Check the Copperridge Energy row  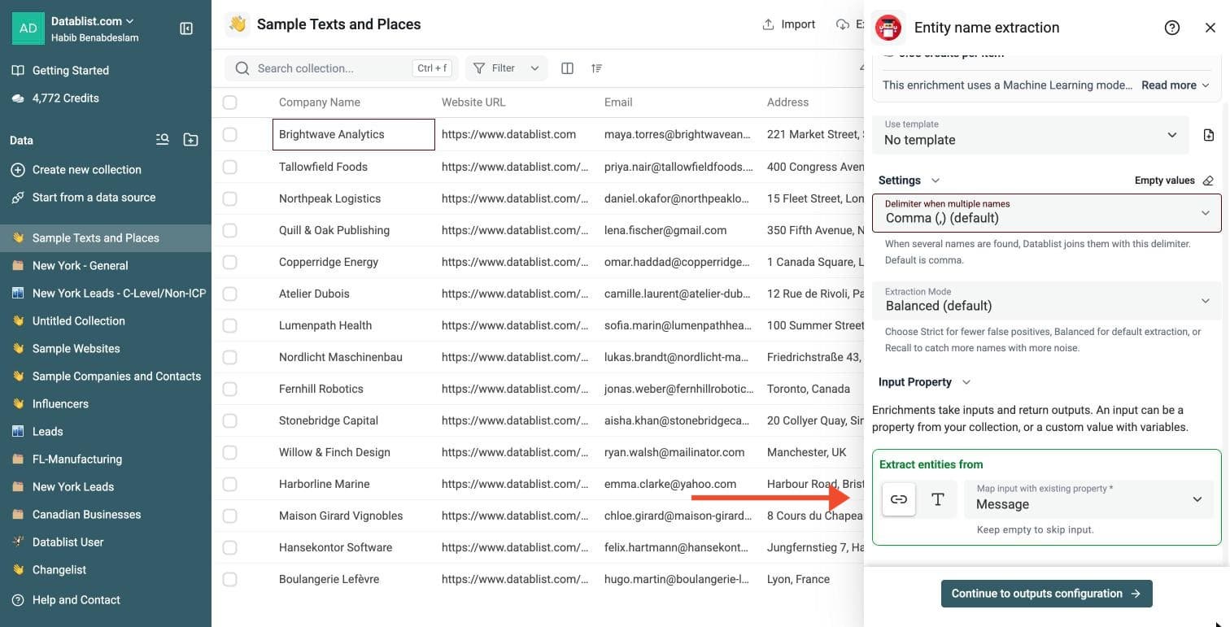[230, 262]
